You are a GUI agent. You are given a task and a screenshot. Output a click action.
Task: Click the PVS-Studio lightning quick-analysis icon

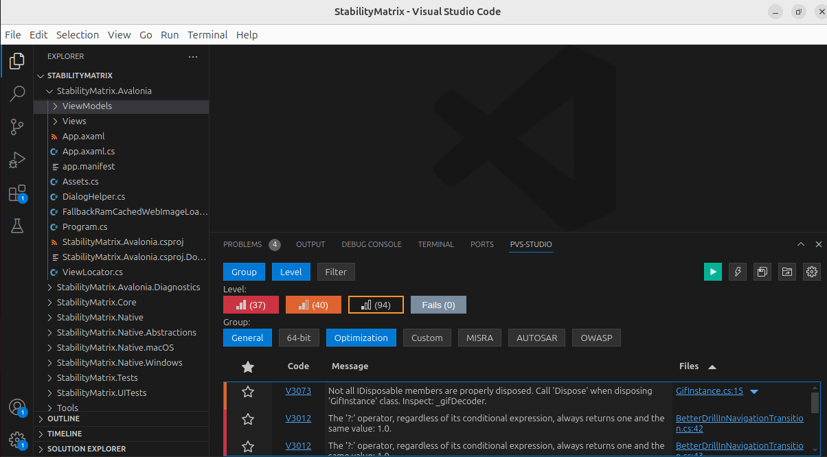coord(737,272)
